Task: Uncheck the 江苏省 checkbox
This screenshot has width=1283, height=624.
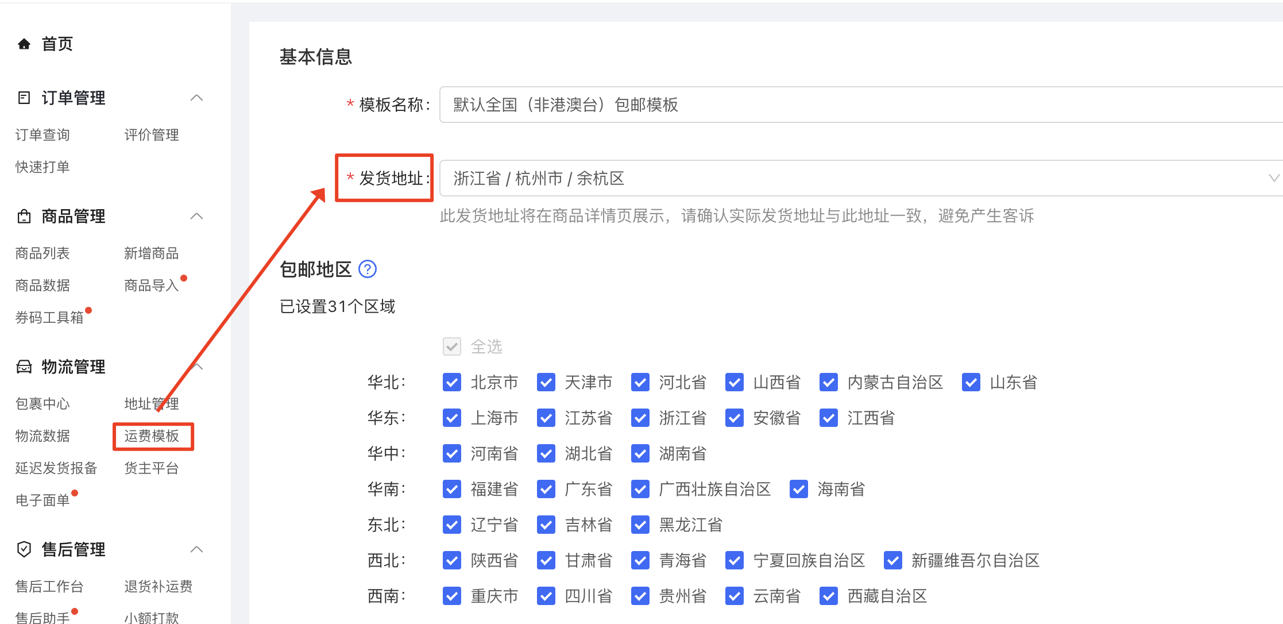Action: (x=546, y=418)
